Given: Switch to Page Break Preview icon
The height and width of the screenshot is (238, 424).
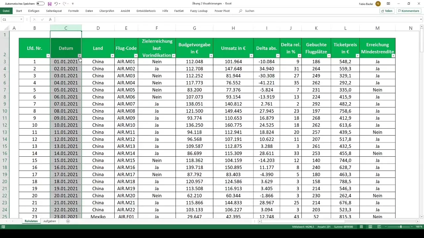Looking at the screenshot, I should [x=379, y=227].
